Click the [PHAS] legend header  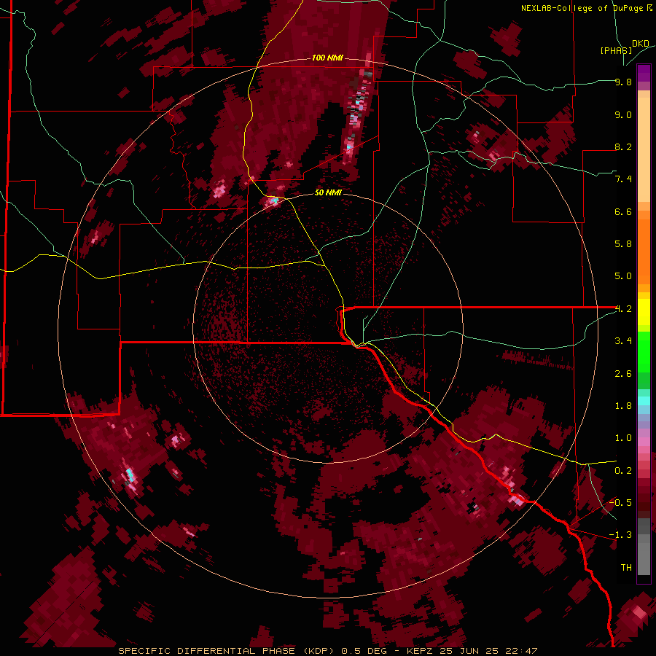point(616,51)
